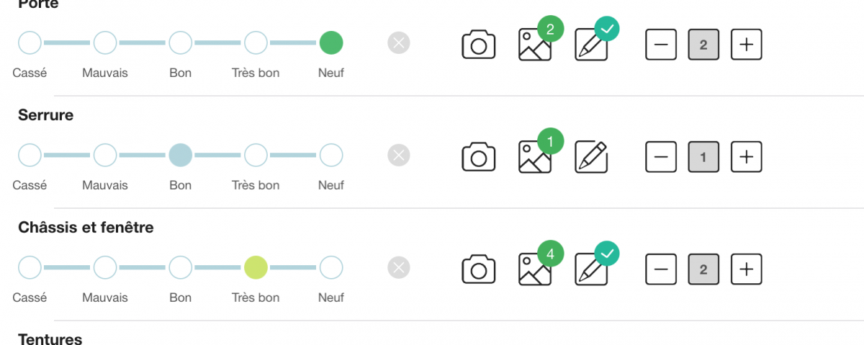Clear the Châssis et fenêtre condition rating
This screenshot has height=345, width=864.
pyautogui.click(x=399, y=267)
